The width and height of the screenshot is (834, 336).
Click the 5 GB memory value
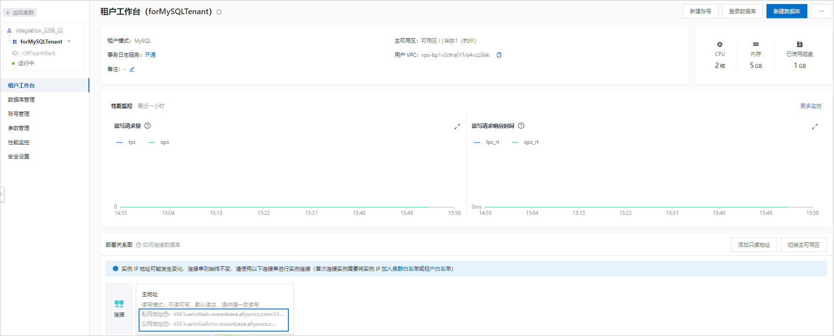pos(756,66)
